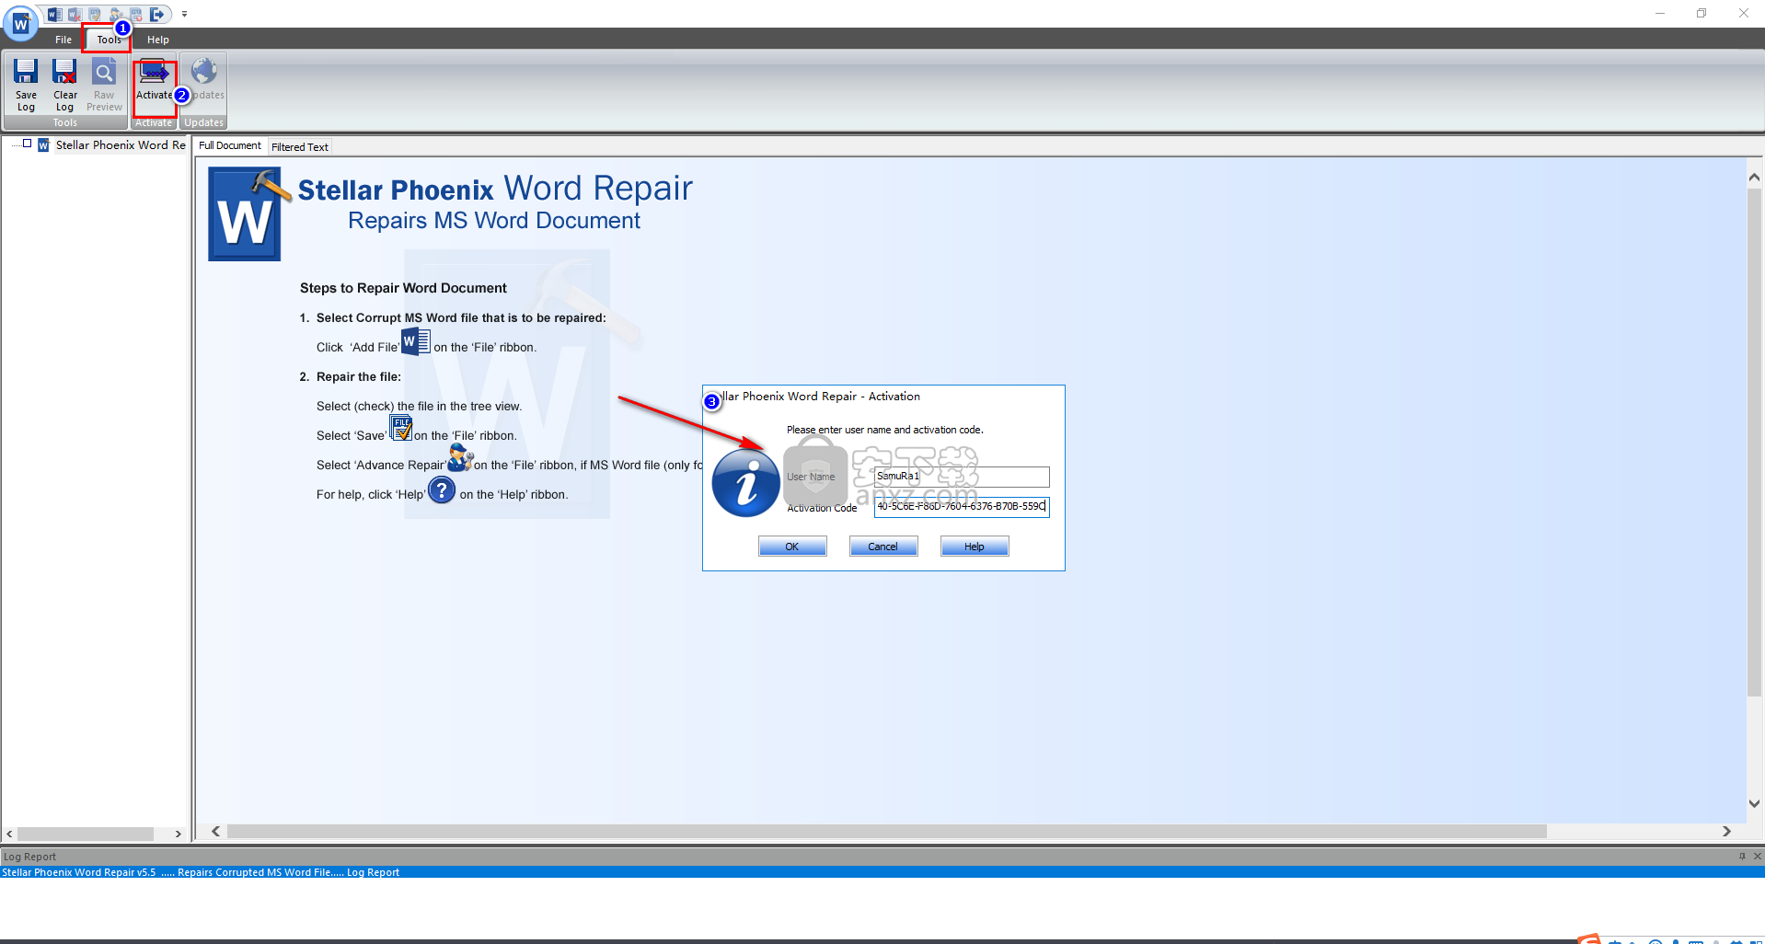The width and height of the screenshot is (1765, 944).
Task: Open the Tools ribbon tab
Action: point(109,40)
